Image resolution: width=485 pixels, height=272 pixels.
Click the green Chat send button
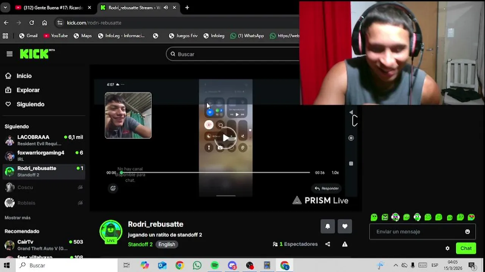466,248
